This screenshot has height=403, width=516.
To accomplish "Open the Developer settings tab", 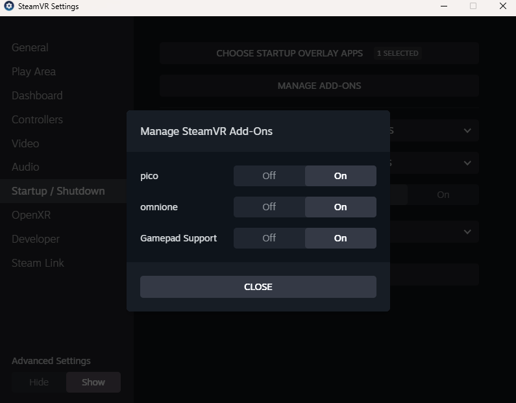I will pyautogui.click(x=36, y=239).
